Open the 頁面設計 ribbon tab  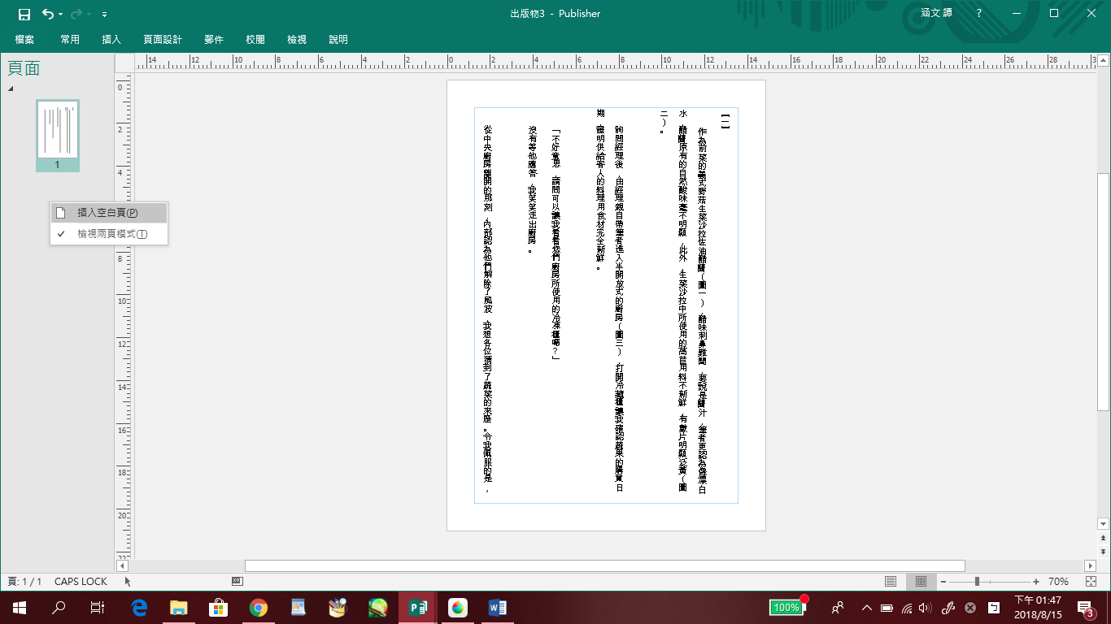coord(163,39)
